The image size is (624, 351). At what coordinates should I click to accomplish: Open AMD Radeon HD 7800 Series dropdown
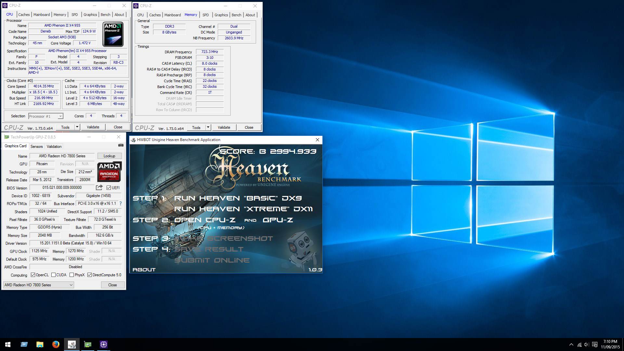38,285
